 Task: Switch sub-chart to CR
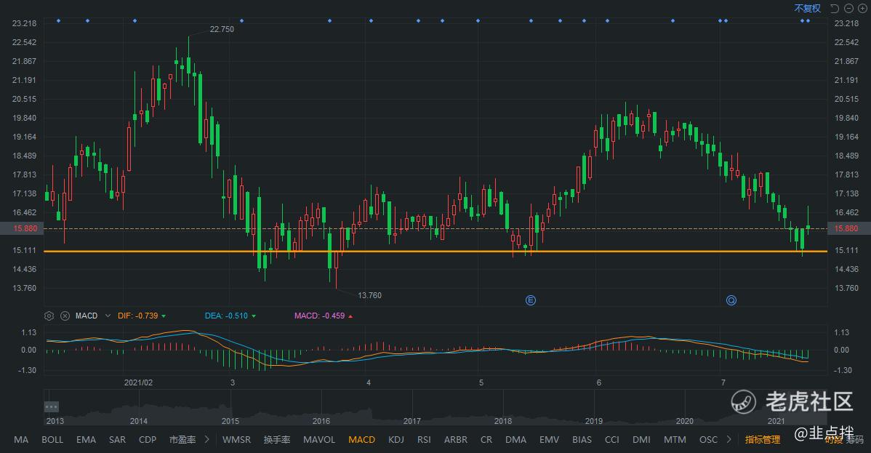[486, 440]
